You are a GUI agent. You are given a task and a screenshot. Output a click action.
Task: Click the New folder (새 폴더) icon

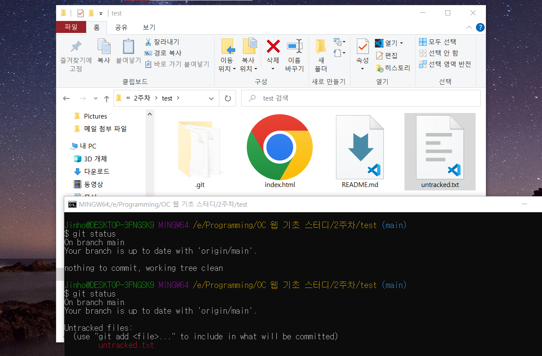(x=320, y=46)
